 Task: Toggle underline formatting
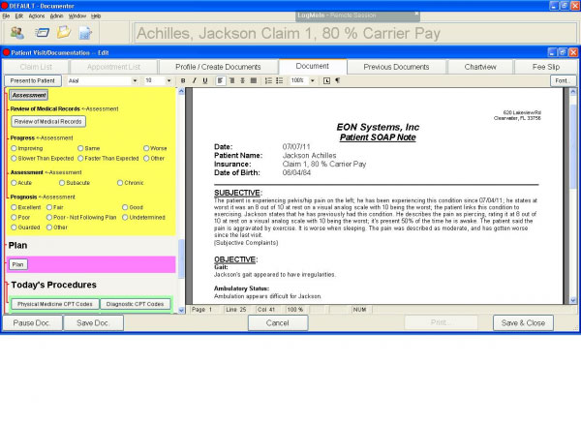click(x=205, y=80)
